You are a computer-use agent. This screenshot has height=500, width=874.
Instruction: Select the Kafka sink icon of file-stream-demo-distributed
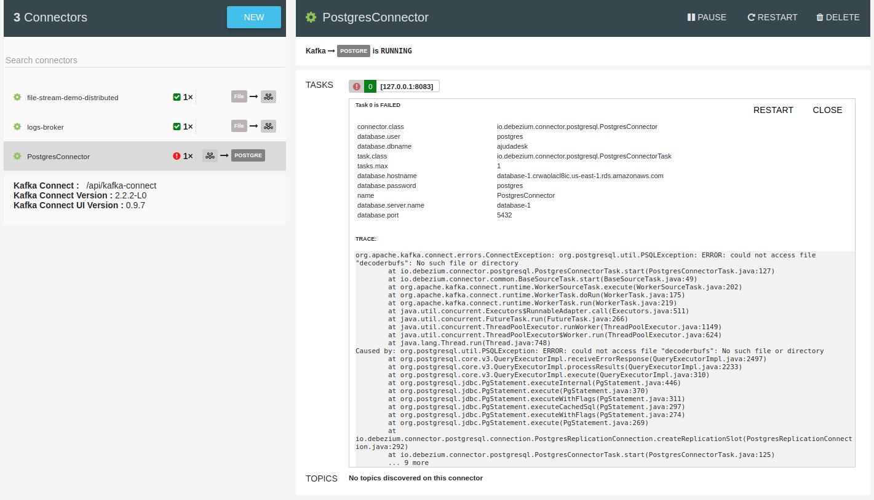click(x=268, y=96)
